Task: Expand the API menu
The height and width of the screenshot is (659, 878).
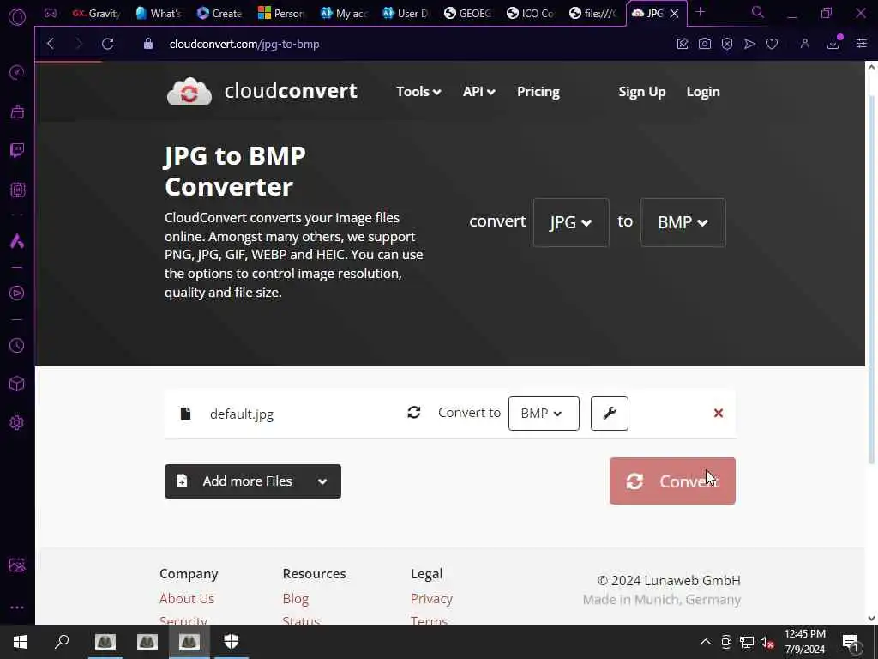Action: coord(478,91)
